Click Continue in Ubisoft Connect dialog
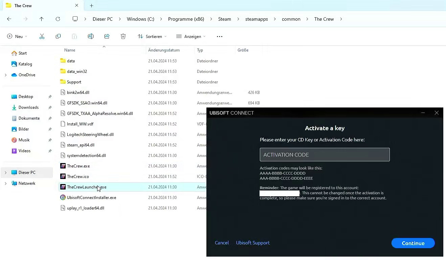This screenshot has width=446, height=260. pos(413,243)
